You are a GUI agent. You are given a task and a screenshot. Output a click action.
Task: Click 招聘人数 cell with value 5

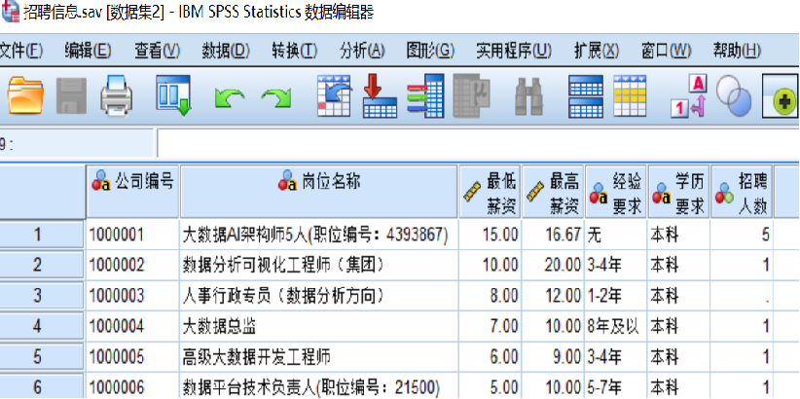point(742,235)
